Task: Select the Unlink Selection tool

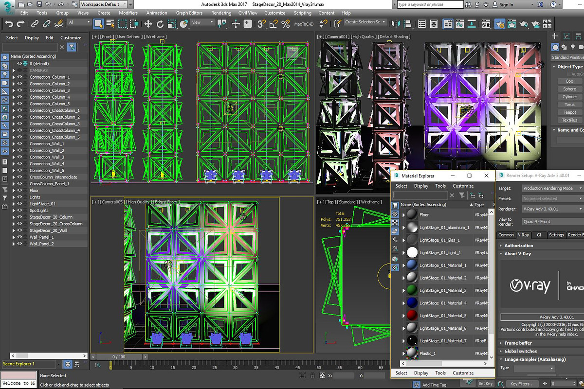Action: [47, 23]
